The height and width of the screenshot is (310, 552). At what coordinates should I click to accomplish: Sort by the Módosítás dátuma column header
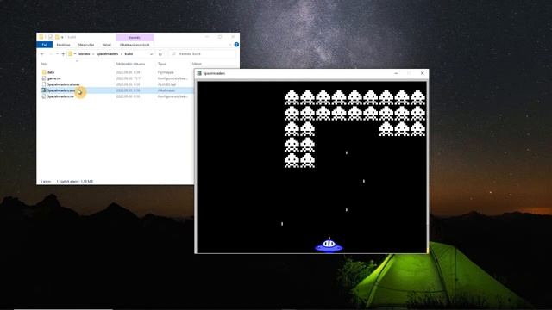pos(130,64)
